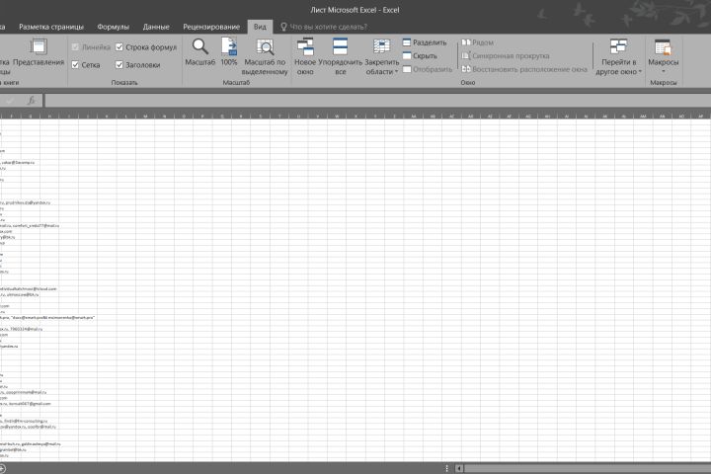This screenshot has width=711, height=474.
Task: Click Рядом side-by-side view
Action: pyautogui.click(x=478, y=42)
